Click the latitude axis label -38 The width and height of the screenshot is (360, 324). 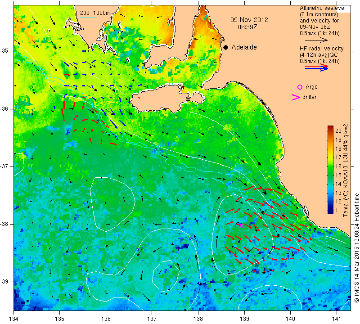tap(4, 224)
